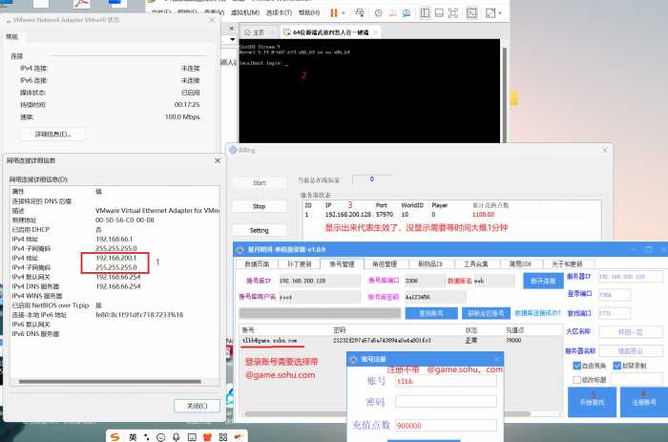Click the console view icon in VMware toolbar
Screen dimensions: 668x442
(x=471, y=12)
